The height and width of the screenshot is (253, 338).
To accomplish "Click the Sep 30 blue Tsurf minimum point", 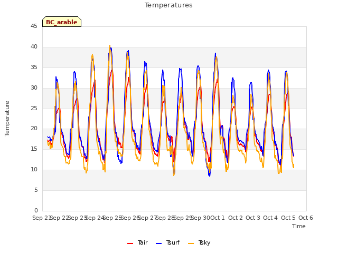I will 210,176.
